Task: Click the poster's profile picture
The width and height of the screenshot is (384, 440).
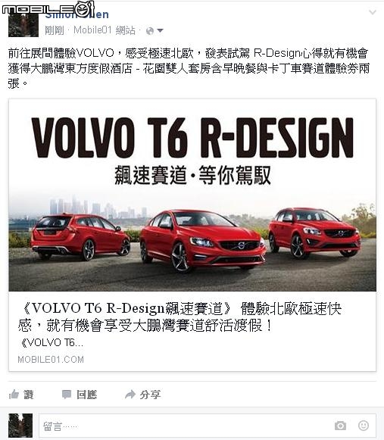Action: (x=23, y=25)
